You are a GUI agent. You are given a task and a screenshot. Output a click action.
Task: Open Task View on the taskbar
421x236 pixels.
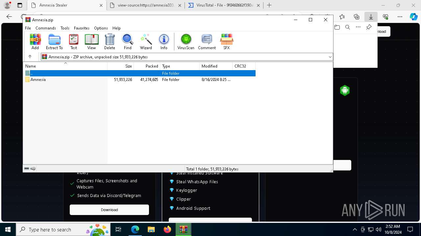coord(118,229)
